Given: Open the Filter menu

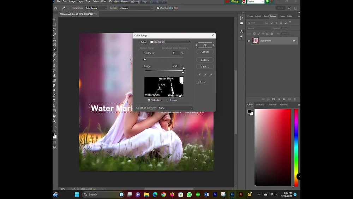Looking at the screenshot, I should coord(104,1).
